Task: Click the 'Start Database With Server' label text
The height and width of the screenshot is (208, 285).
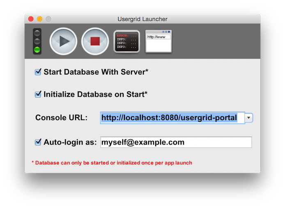Action: tap(96, 72)
